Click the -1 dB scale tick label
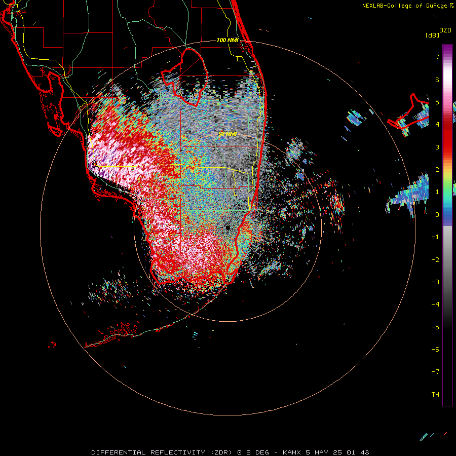Image resolution: width=456 pixels, height=456 pixels. tap(435, 237)
